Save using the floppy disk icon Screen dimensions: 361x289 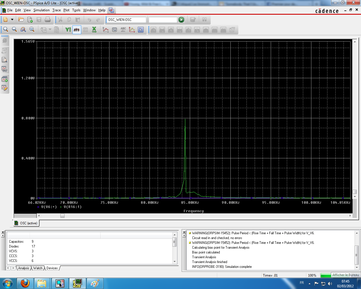tap(39, 19)
